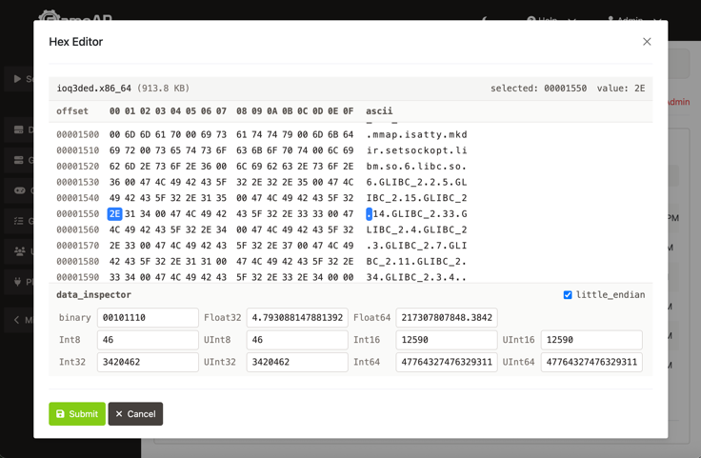Click the Int16 value field

[x=447, y=340]
